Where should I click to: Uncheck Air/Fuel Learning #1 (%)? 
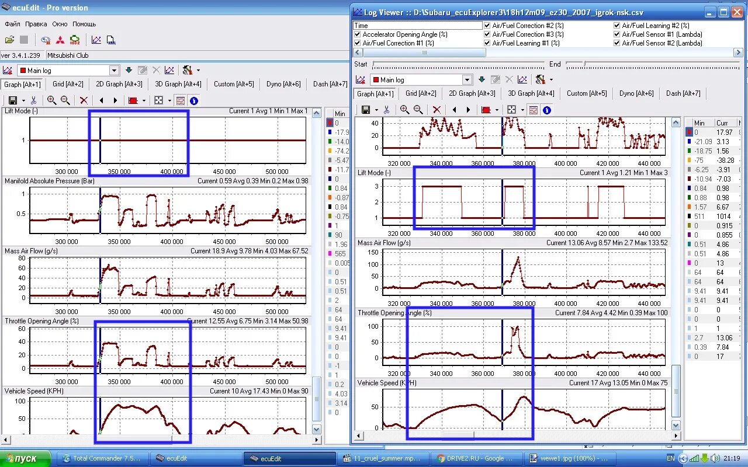487,43
